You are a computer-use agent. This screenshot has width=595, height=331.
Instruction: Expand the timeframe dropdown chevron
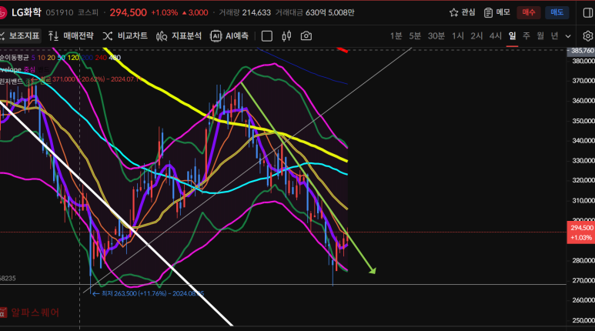pyautogui.click(x=568, y=36)
